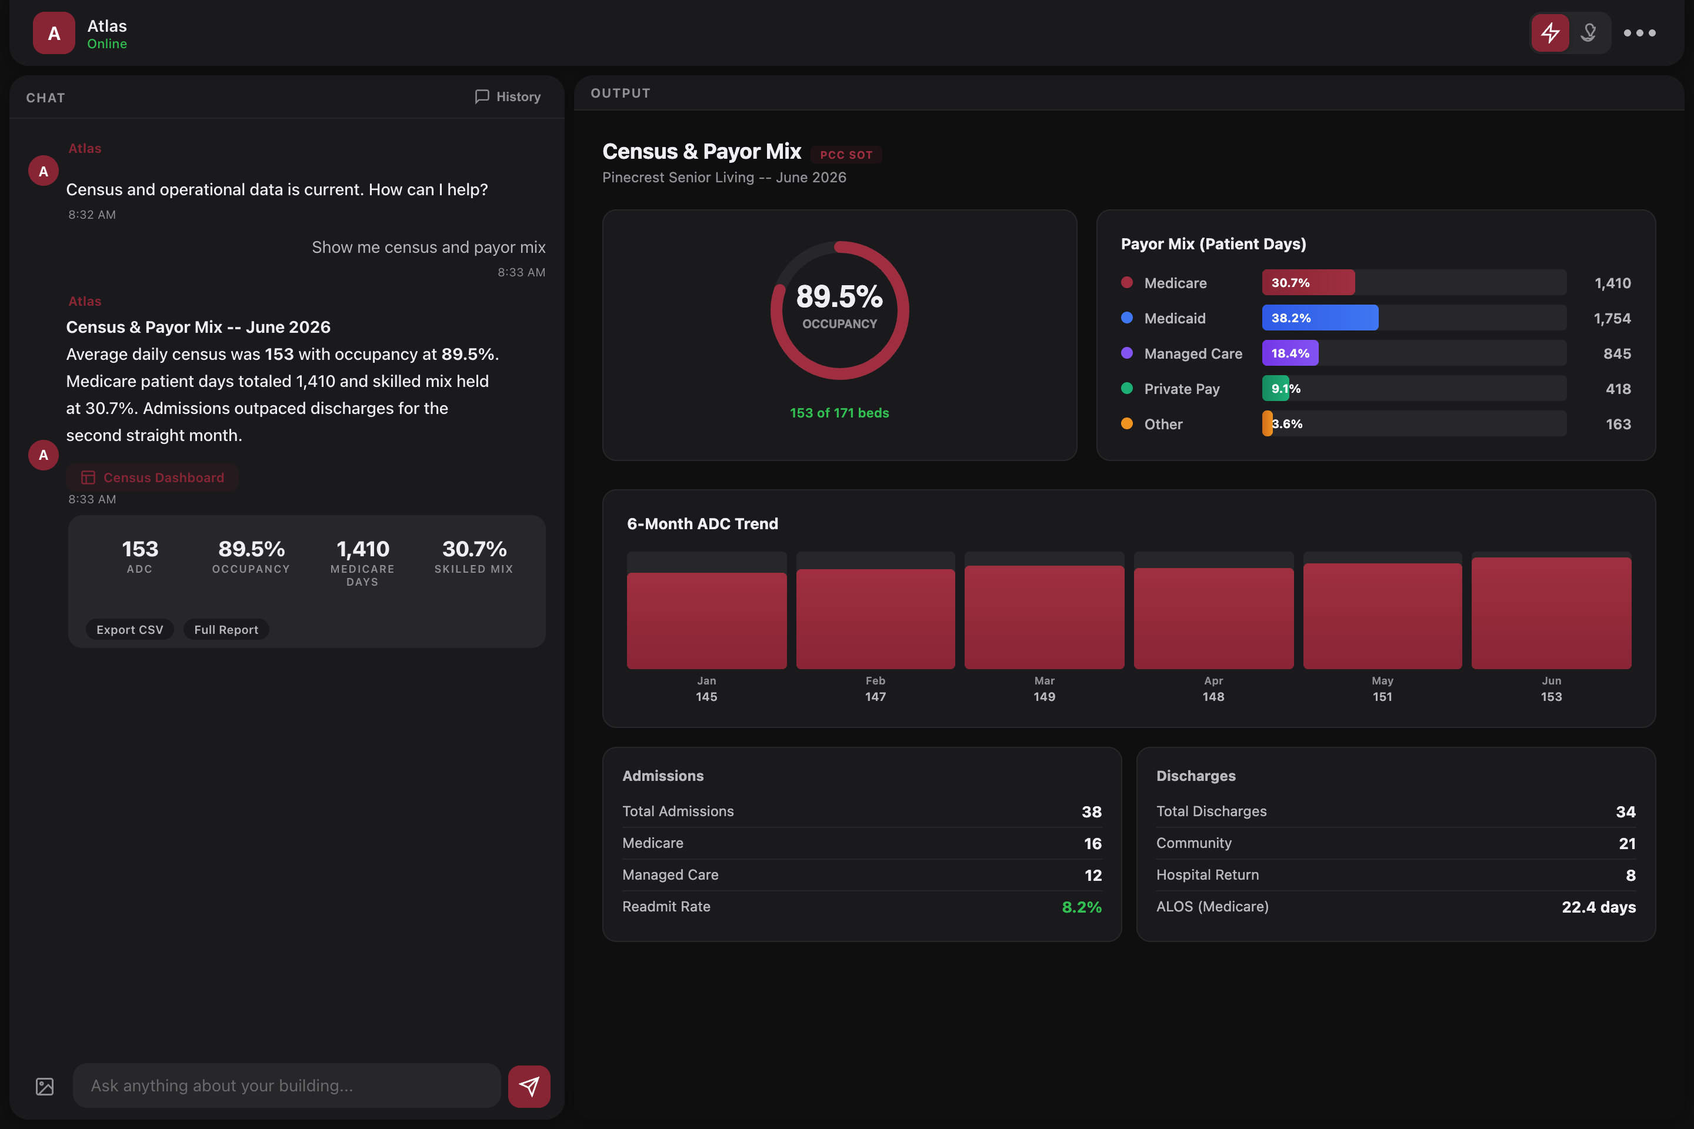The image size is (1694, 1129).
Task: Click the ALOS (Medicare) 22.4 days value
Action: (x=1598, y=907)
